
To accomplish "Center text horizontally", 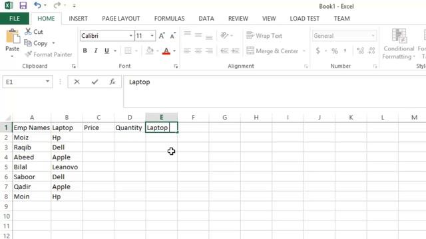I will 198,50.
